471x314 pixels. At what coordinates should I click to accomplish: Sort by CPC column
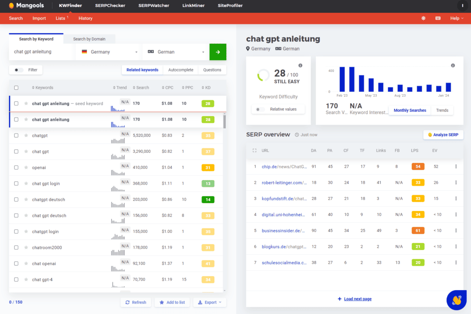167,88
